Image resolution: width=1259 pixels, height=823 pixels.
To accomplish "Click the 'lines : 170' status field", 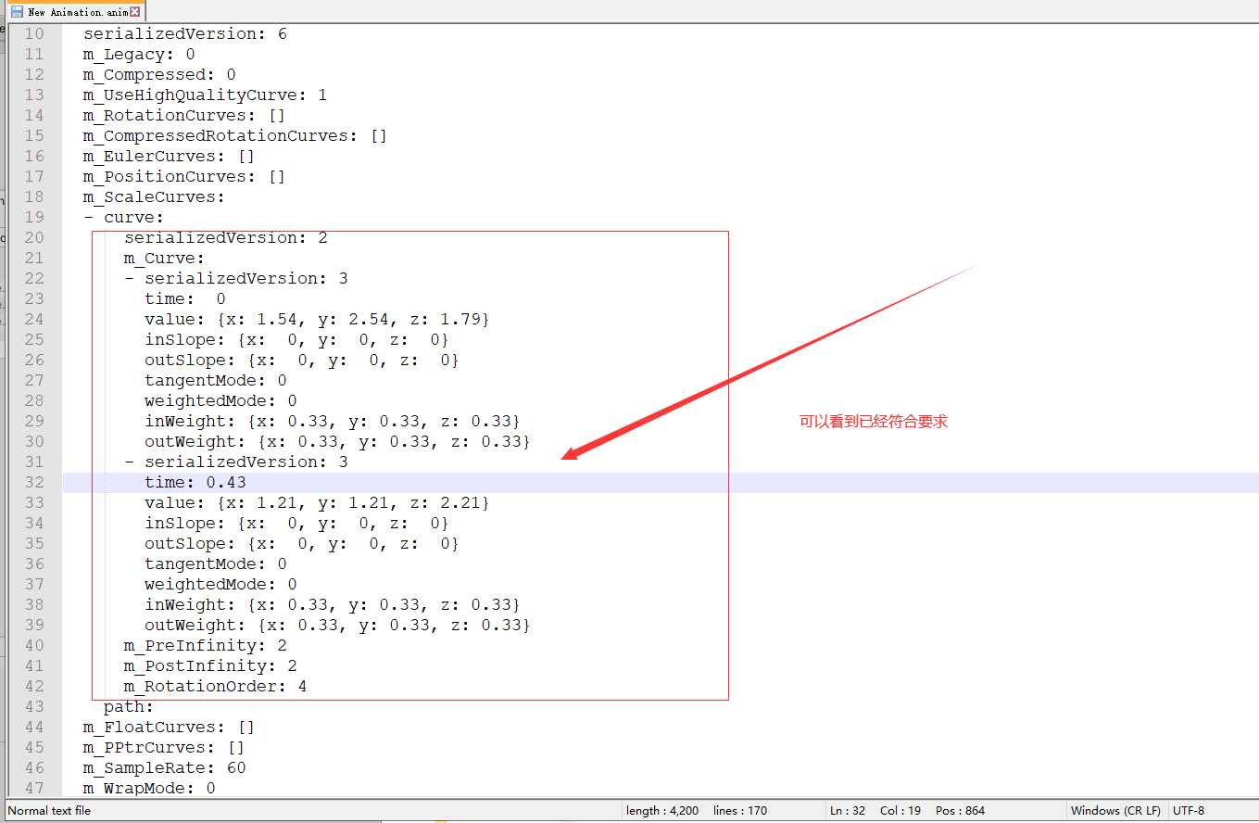I will (x=740, y=810).
